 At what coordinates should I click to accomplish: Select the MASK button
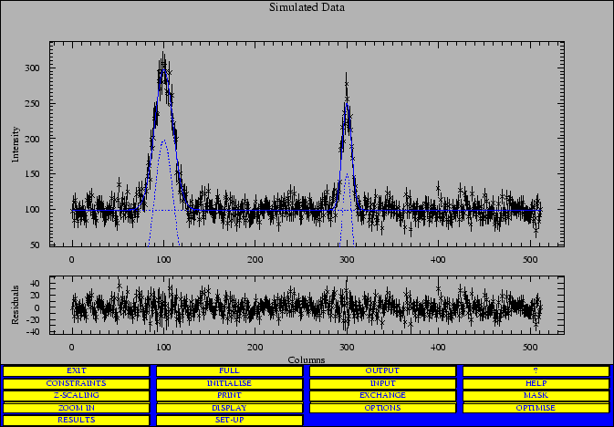pos(536,395)
